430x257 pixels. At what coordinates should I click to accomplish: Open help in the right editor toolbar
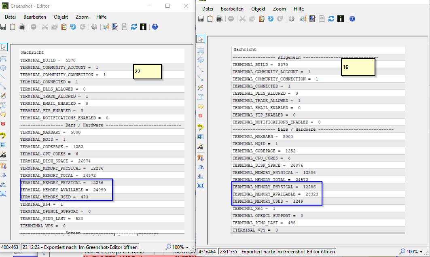(352, 19)
